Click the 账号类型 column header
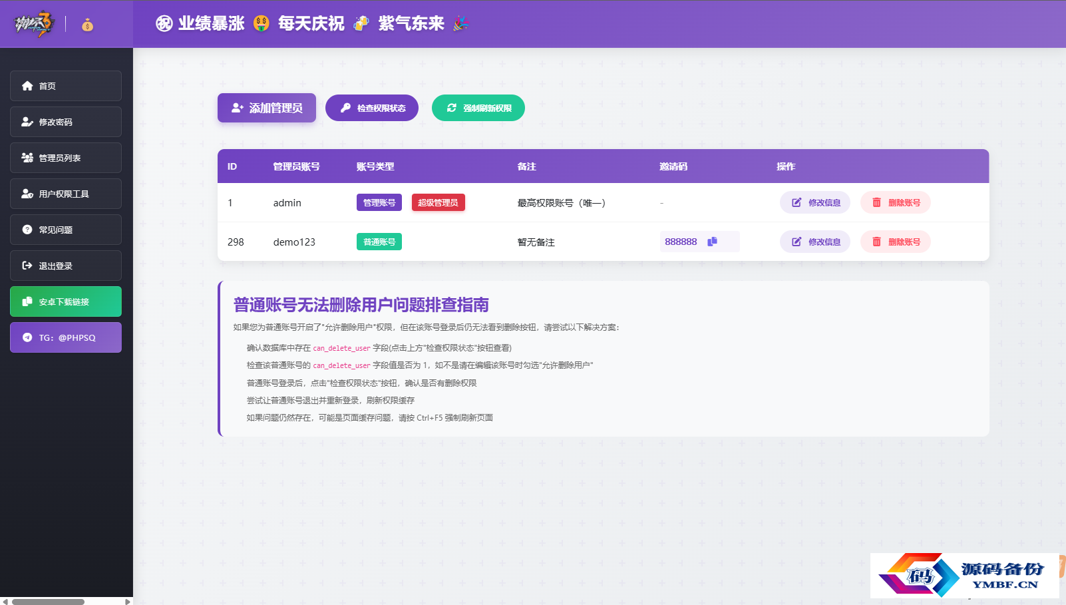The width and height of the screenshot is (1066, 605). 375,166
